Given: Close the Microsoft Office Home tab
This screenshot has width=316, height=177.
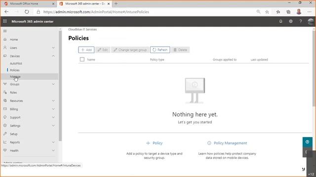Looking at the screenshot, I should 53,4.
